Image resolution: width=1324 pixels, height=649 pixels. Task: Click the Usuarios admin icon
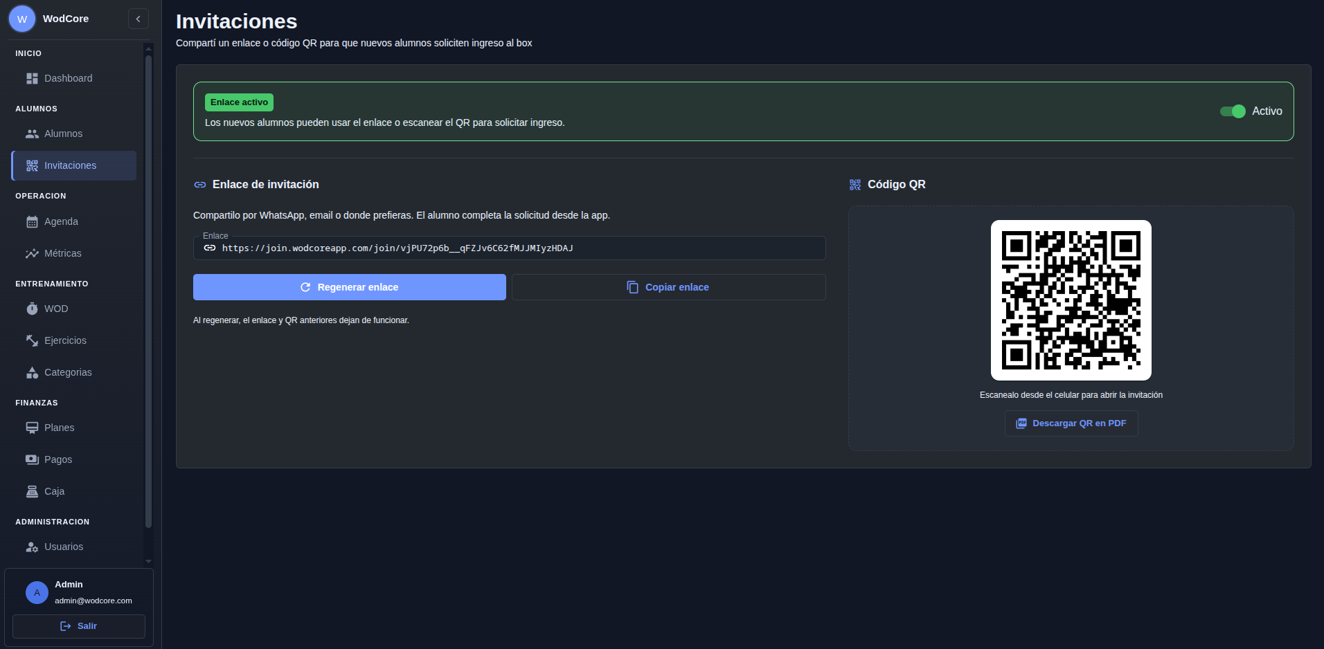[32, 547]
